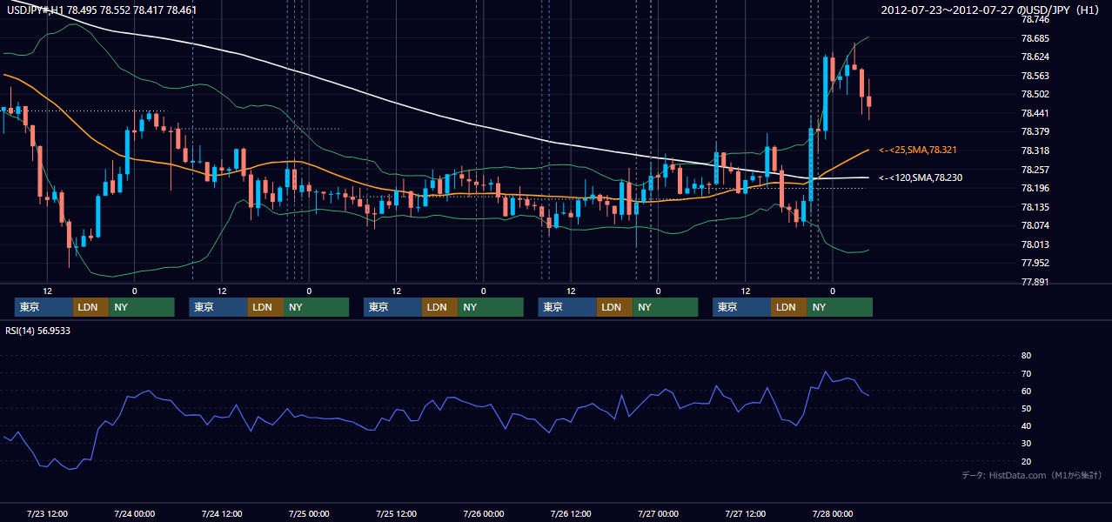
Task: Select the 東京 session block above 7/23 12:00
Action: pyautogui.click(x=44, y=307)
